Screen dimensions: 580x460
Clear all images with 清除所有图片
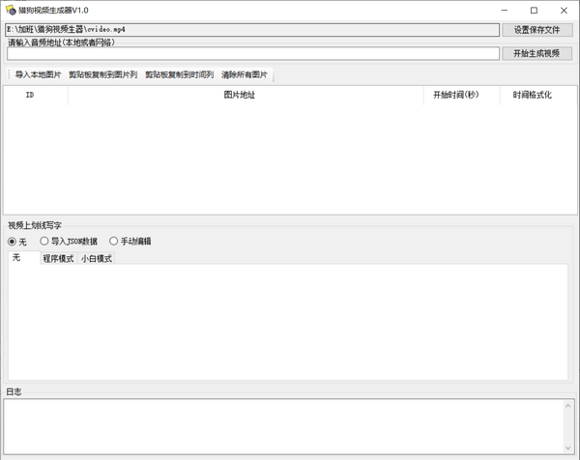[x=245, y=74]
